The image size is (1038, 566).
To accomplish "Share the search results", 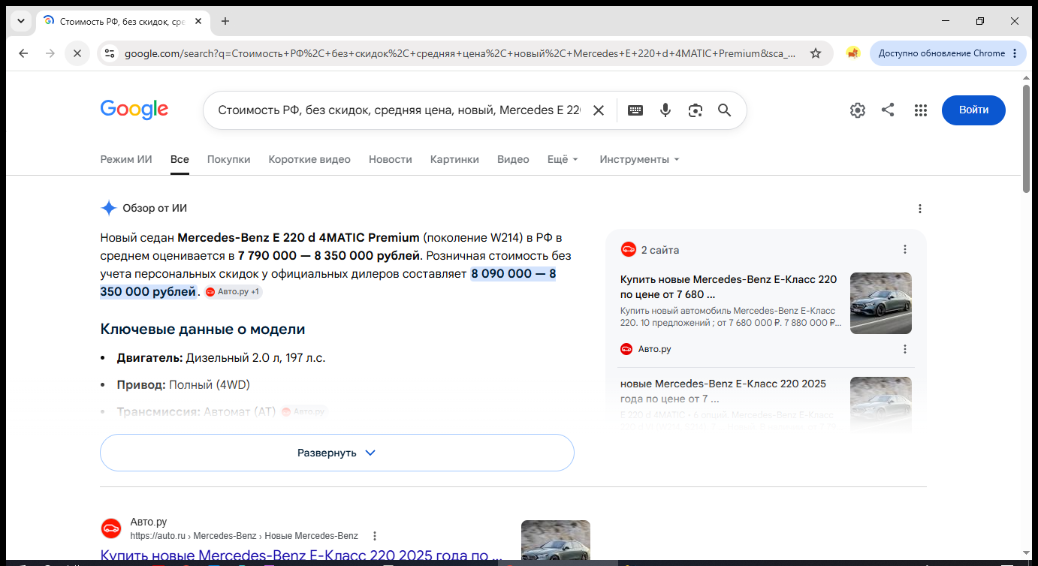I will pyautogui.click(x=888, y=110).
